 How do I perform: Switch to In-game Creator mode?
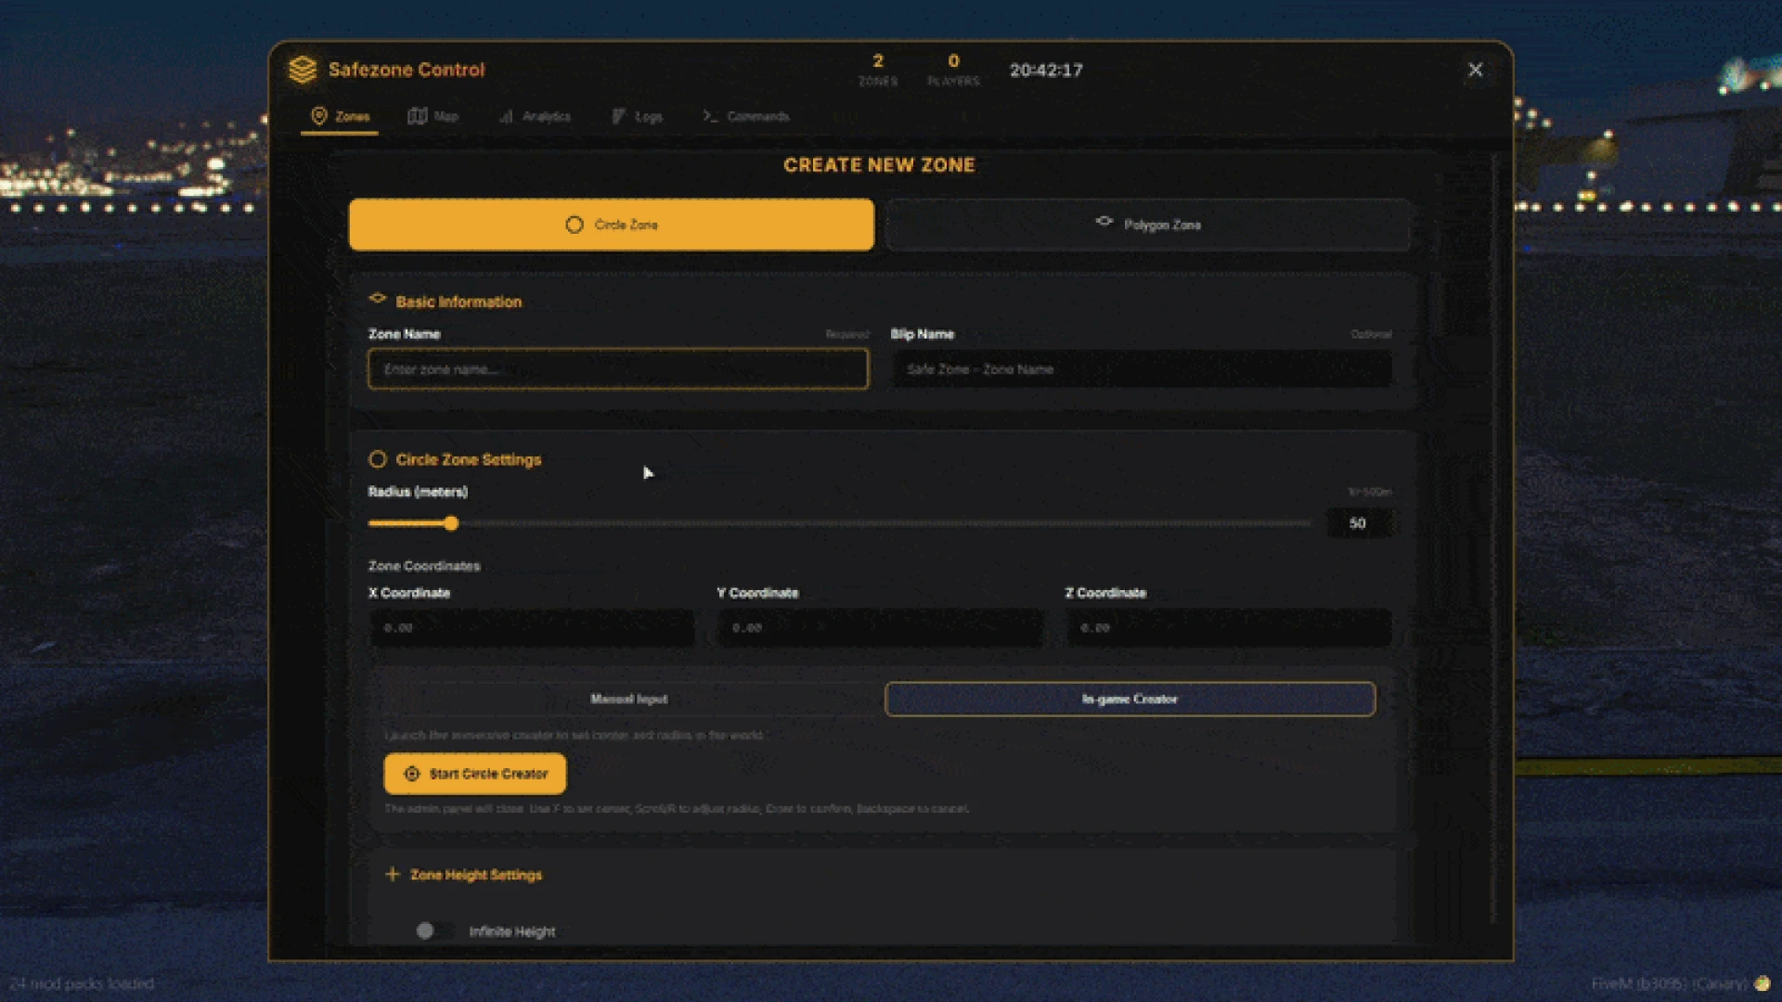[x=1130, y=699]
